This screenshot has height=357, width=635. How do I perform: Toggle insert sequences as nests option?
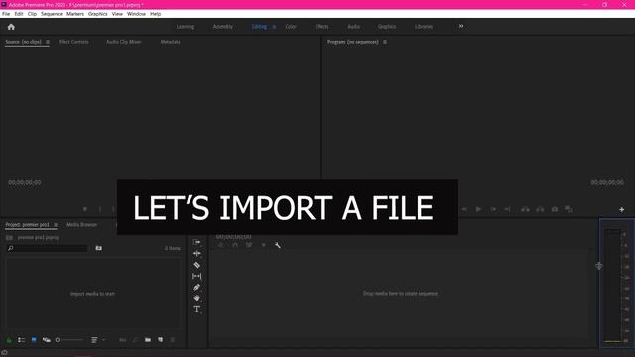click(x=221, y=245)
